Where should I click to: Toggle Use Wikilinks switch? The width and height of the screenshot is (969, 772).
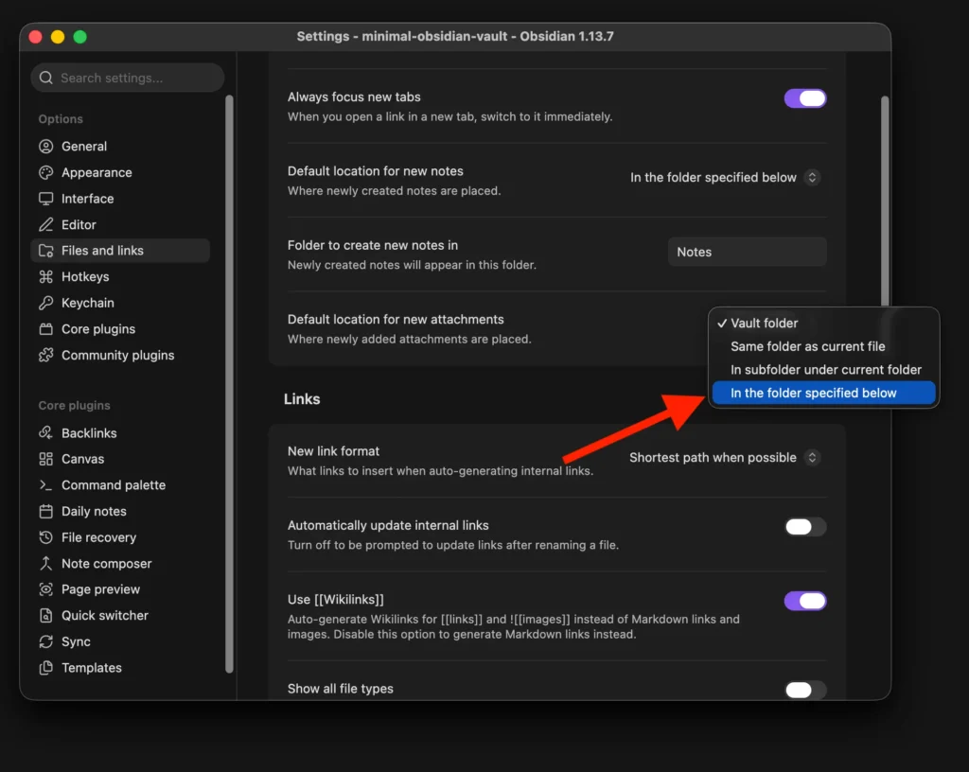(805, 601)
